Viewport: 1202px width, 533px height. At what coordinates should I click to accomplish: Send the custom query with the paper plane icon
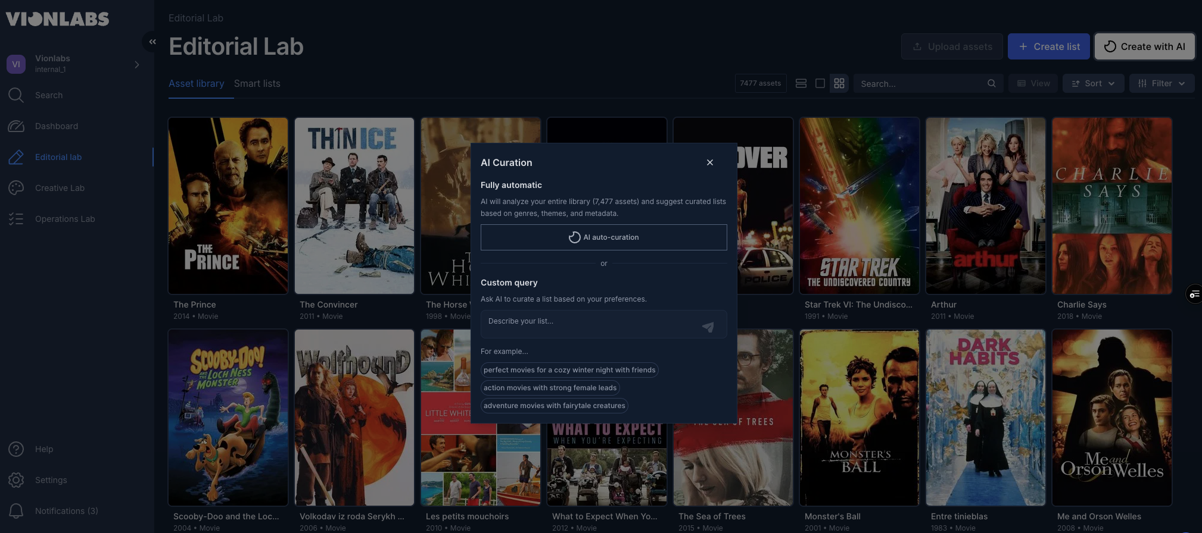[708, 327]
